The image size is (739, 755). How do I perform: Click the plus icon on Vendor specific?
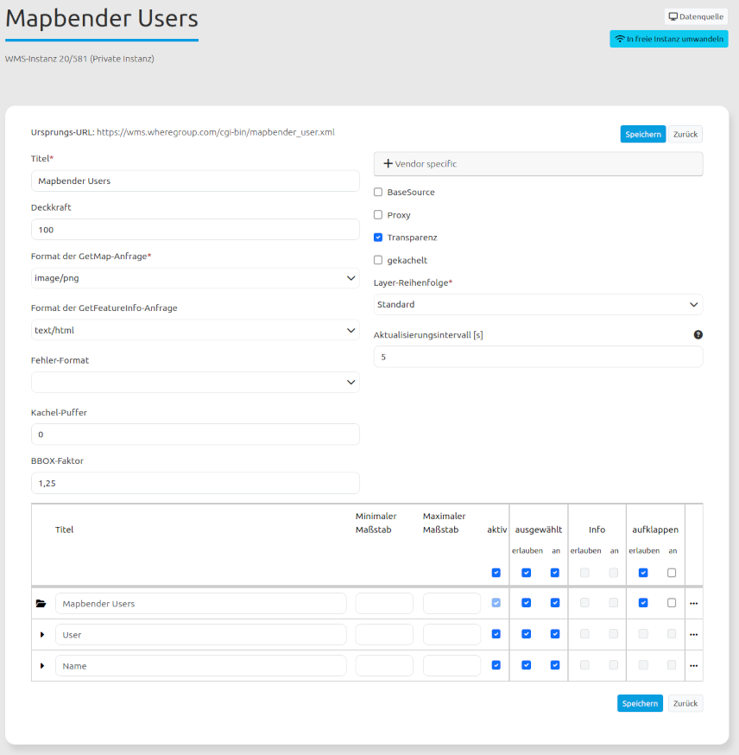[x=388, y=163]
